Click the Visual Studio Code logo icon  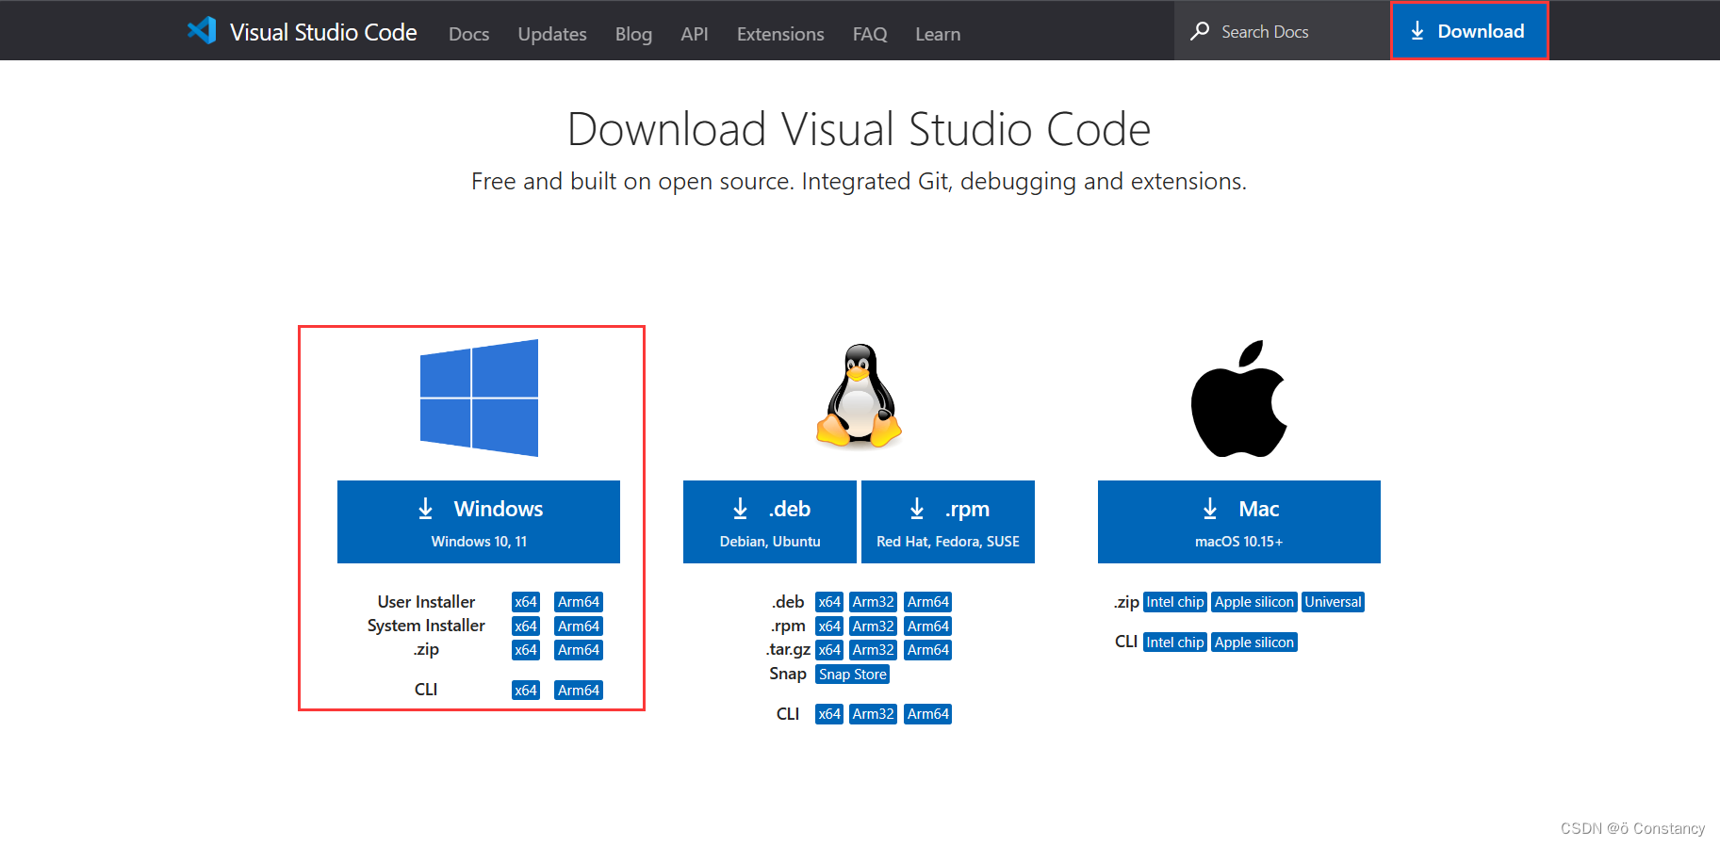click(202, 31)
